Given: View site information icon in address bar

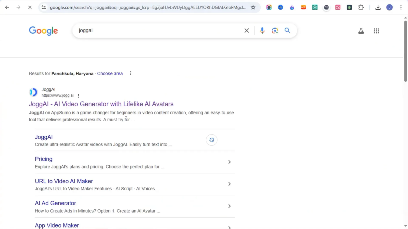Looking at the screenshot, I should point(44,7).
